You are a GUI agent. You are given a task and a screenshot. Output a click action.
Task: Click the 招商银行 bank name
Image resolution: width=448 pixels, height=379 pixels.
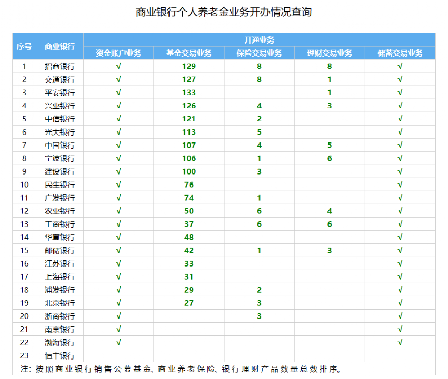click(x=58, y=66)
